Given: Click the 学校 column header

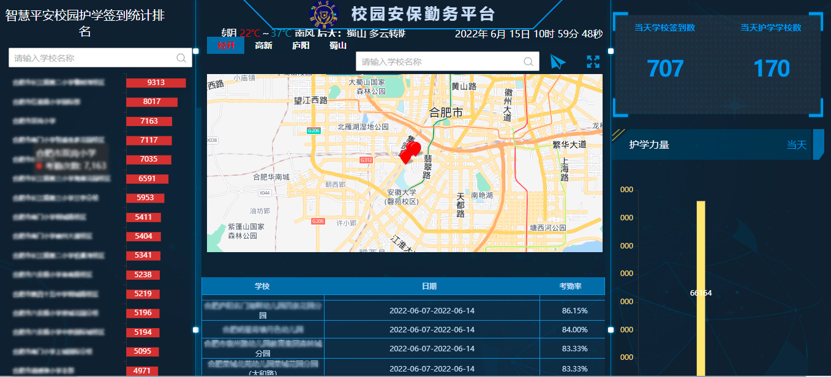Looking at the screenshot, I should tap(262, 286).
